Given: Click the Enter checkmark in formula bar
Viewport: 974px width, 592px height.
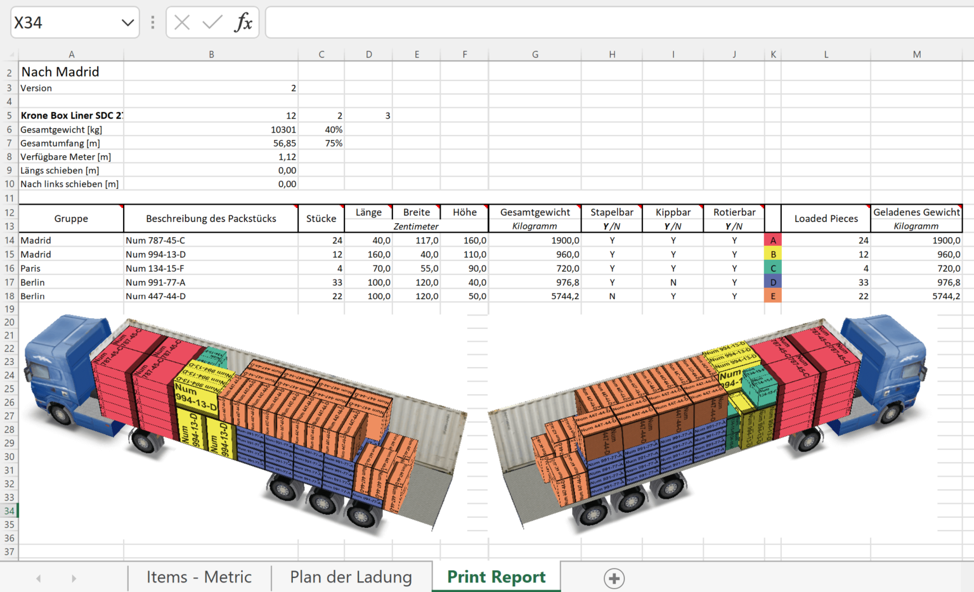Looking at the screenshot, I should click(x=212, y=23).
